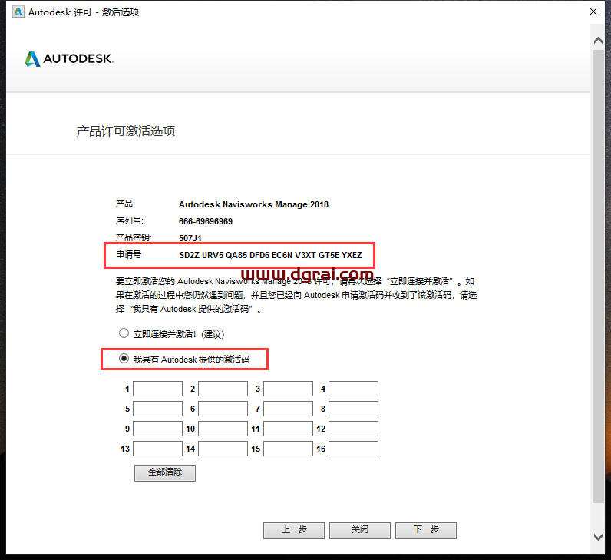Click the serial number 666-69696969

pos(206,221)
